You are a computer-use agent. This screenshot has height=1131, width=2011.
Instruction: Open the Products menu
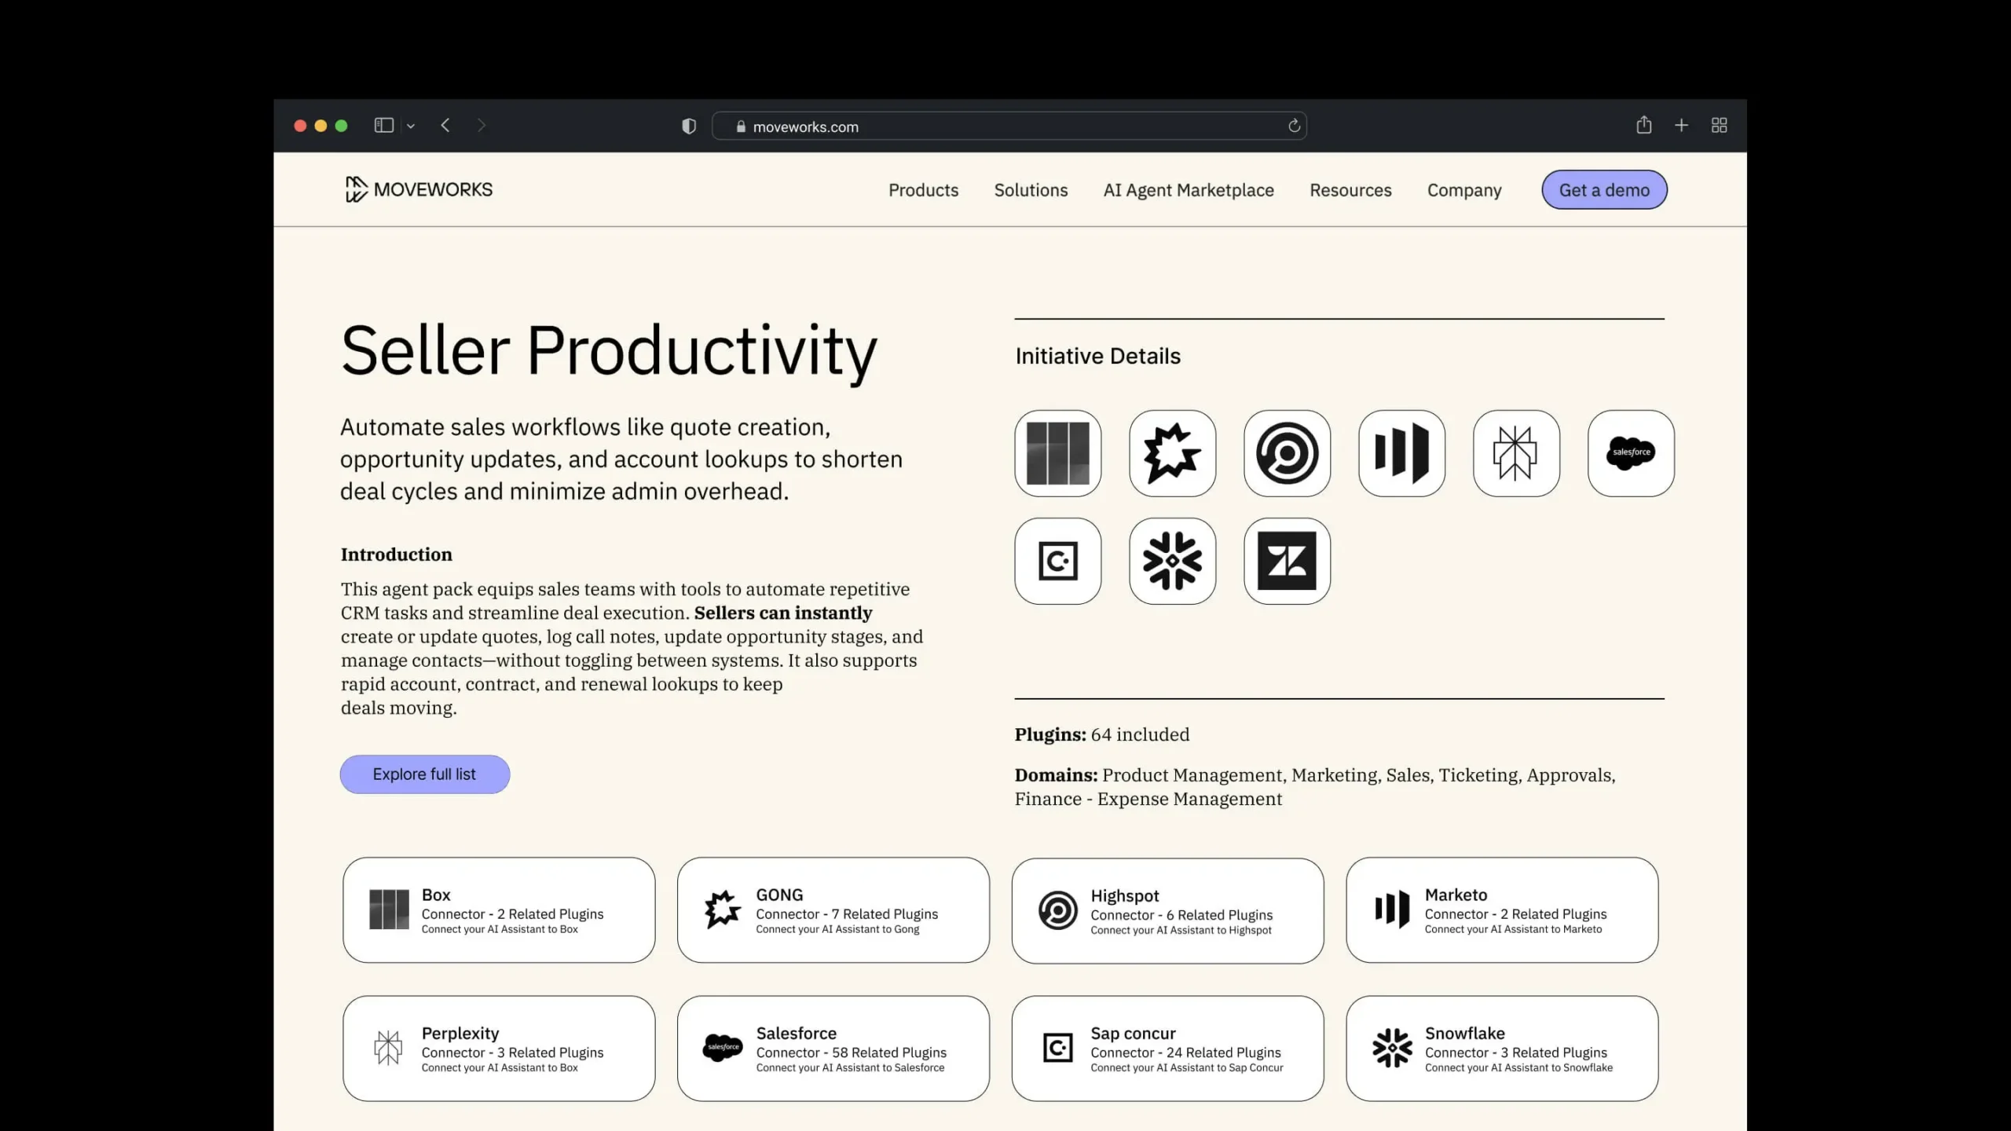pyautogui.click(x=923, y=190)
